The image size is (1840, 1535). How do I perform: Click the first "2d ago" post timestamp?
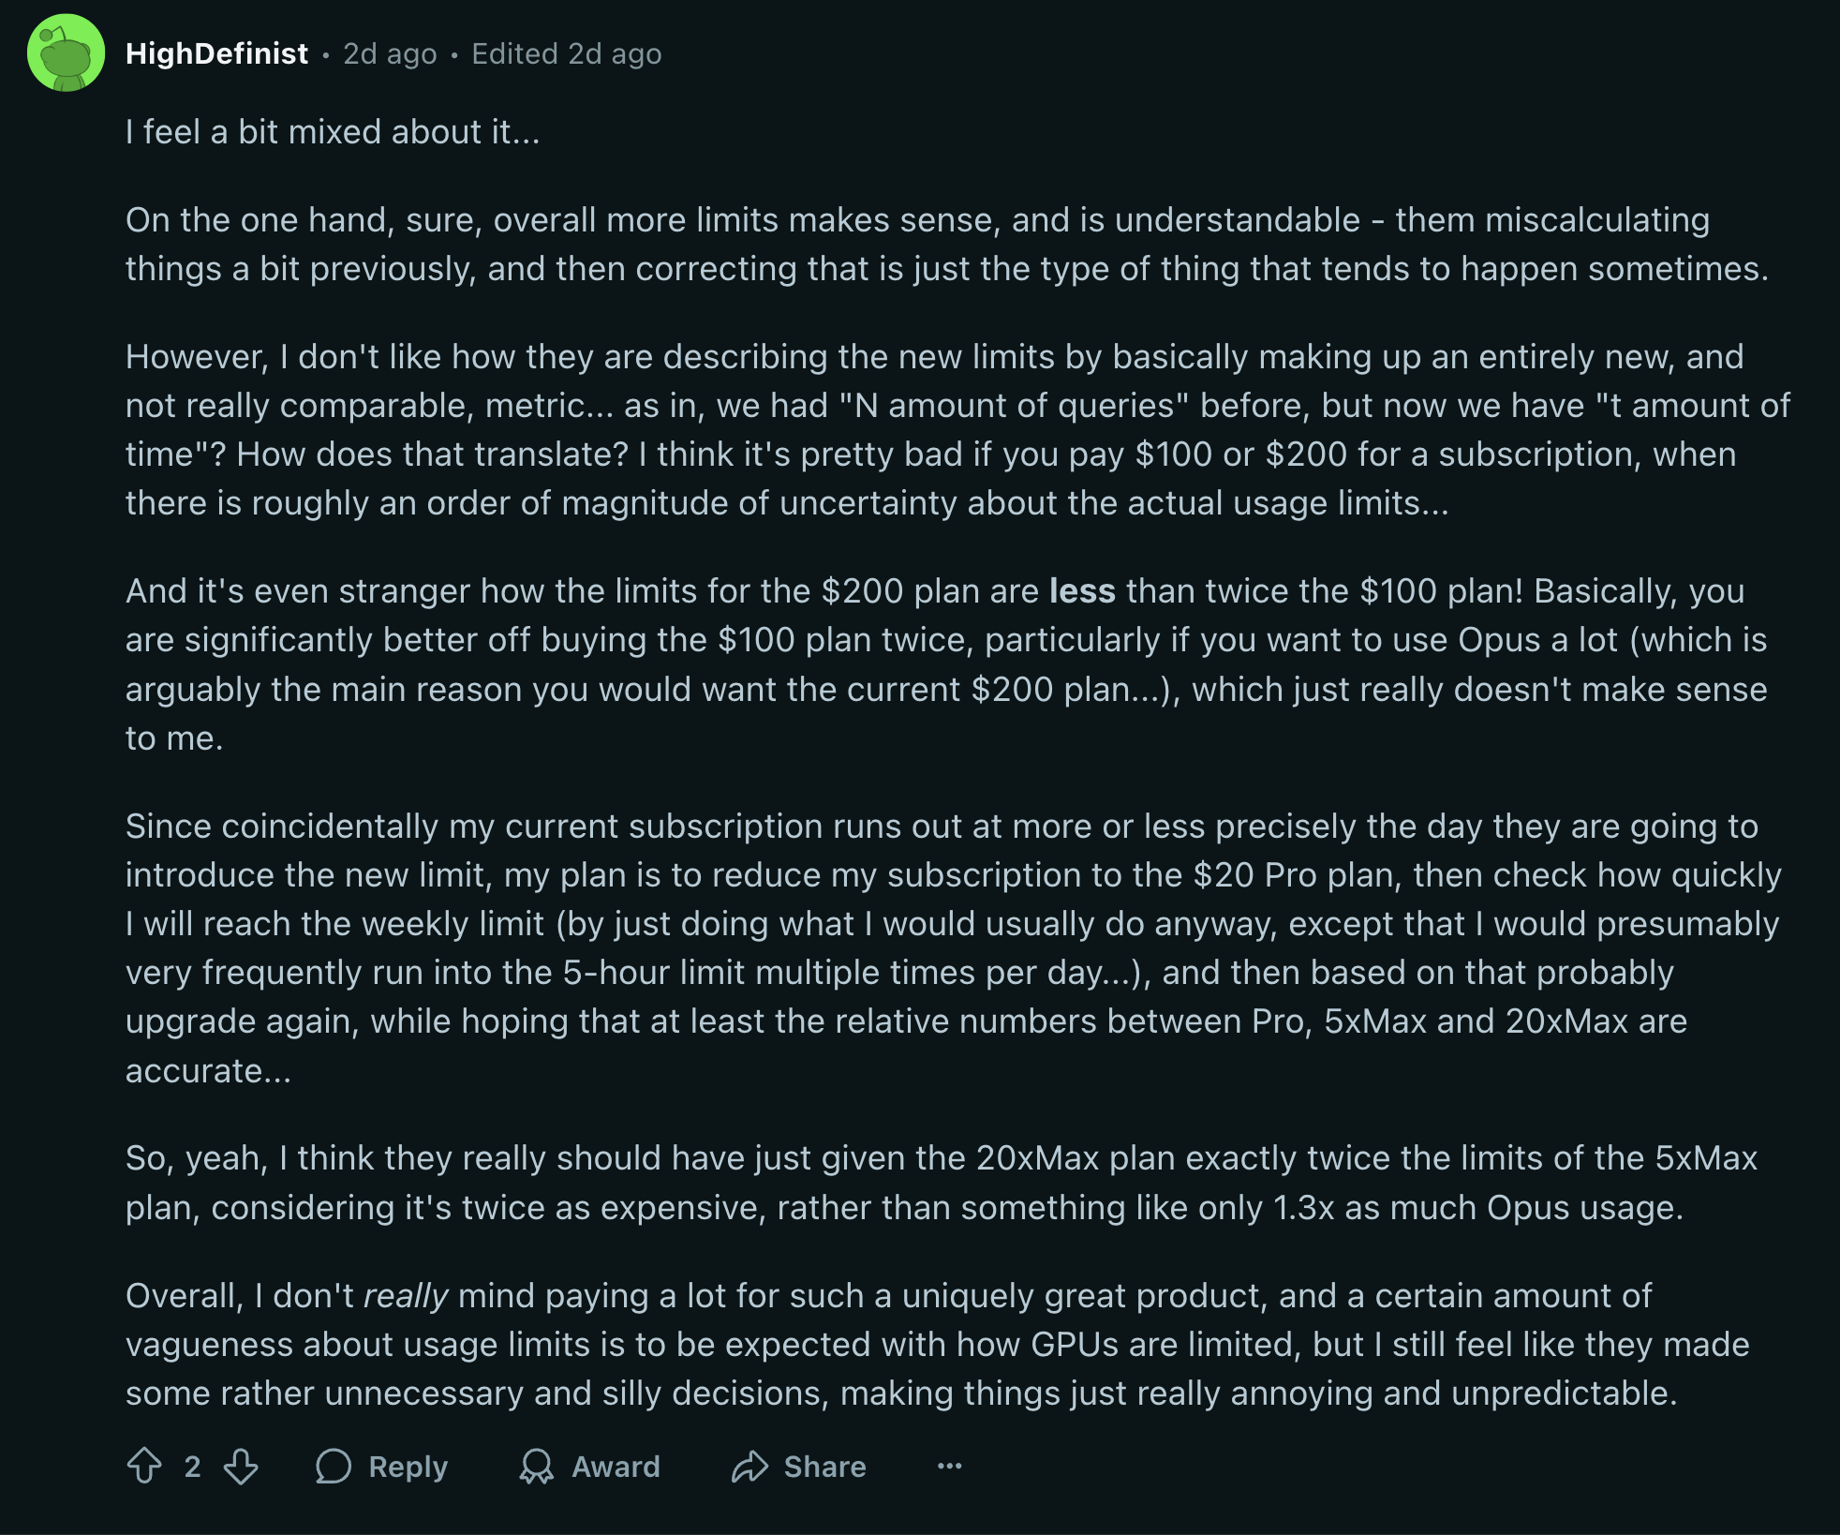pyautogui.click(x=390, y=53)
